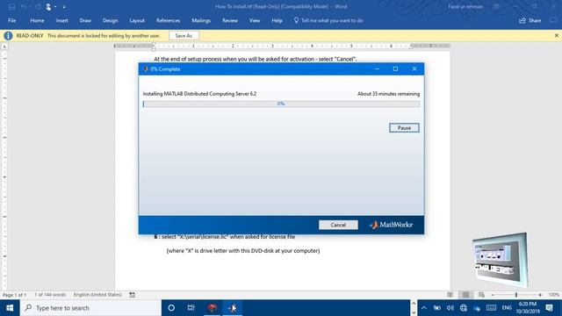
Task: Open the Customize Quick Access Toolbar dropdown arrow
Action: [64, 7]
